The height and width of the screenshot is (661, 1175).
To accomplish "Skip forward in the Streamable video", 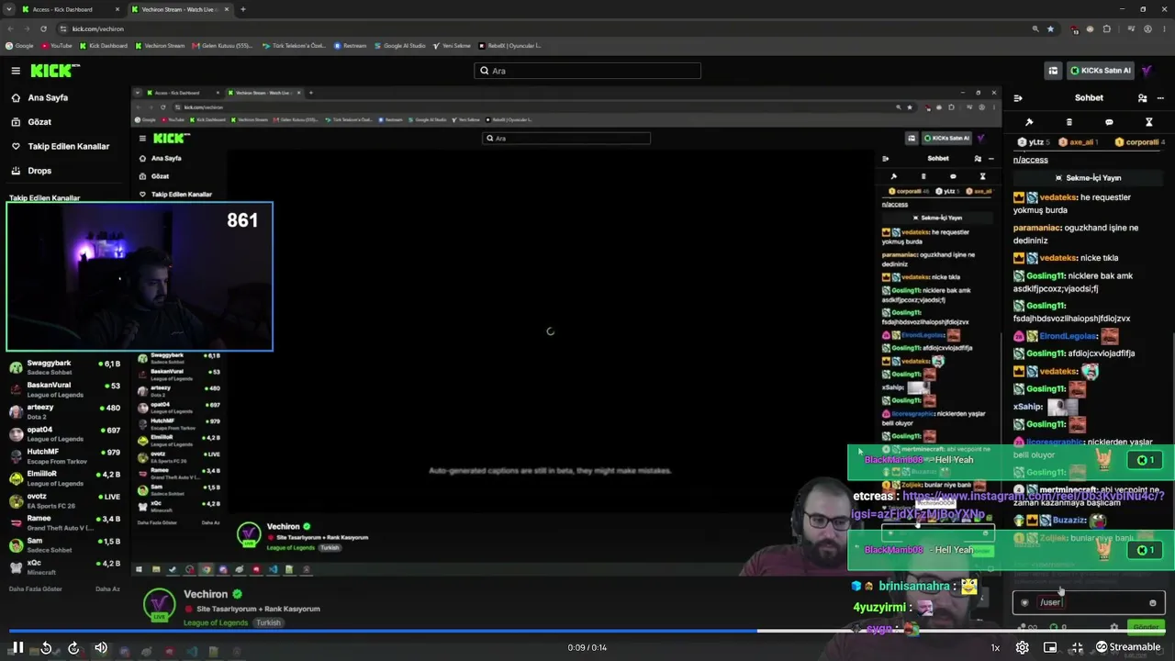I will pos(73,647).
